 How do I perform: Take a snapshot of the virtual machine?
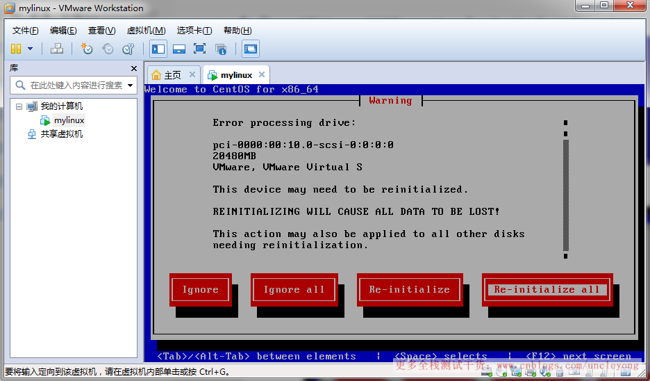[x=87, y=49]
